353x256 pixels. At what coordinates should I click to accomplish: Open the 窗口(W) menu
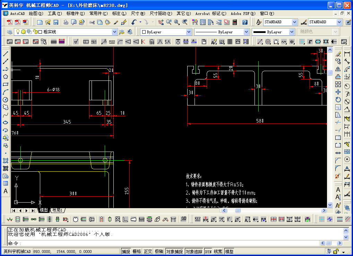267,14
